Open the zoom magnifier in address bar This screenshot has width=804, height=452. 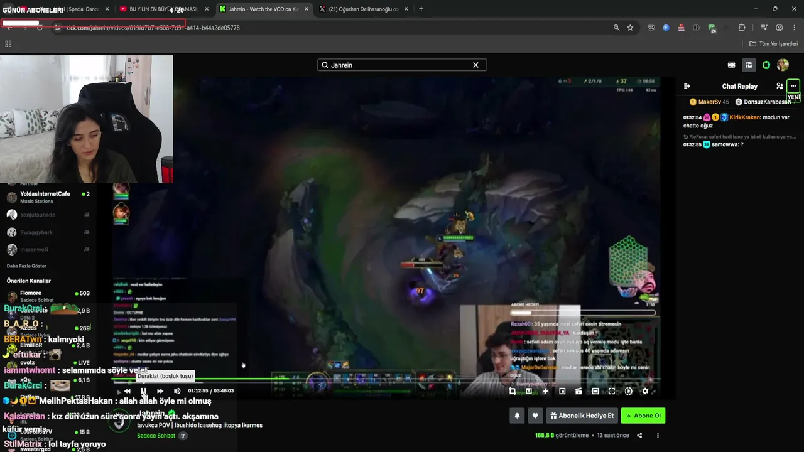tap(616, 28)
